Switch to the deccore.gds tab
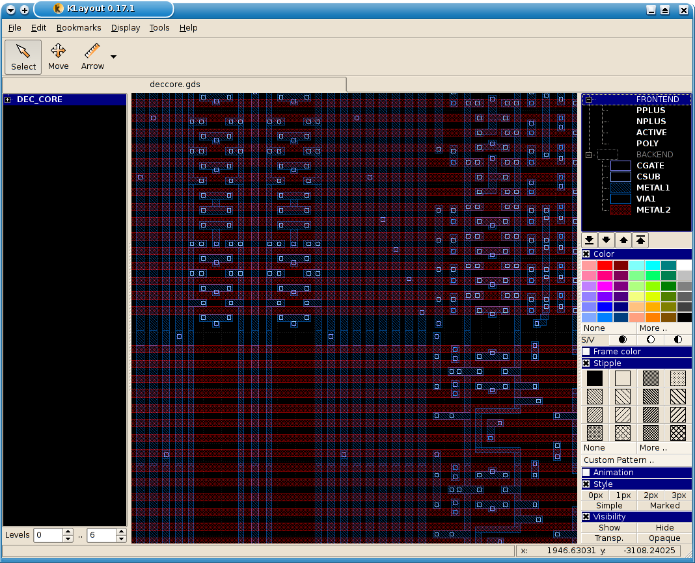Image resolution: width=695 pixels, height=563 pixels. (x=174, y=85)
